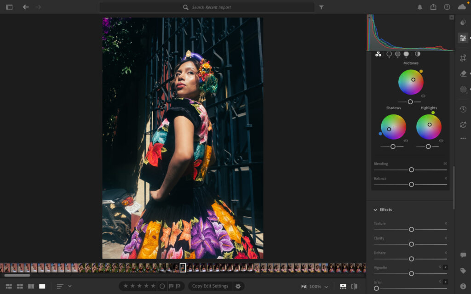This screenshot has height=294, width=471.
Task: Toggle Midtones color wheel visibility eye
Action: click(x=423, y=96)
